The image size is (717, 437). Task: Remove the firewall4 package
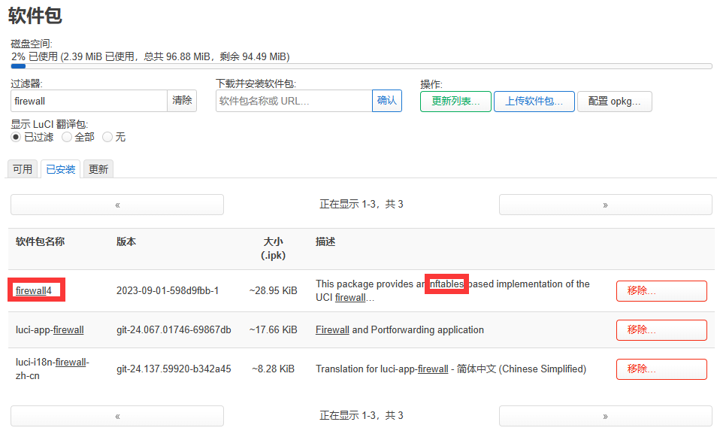point(661,291)
